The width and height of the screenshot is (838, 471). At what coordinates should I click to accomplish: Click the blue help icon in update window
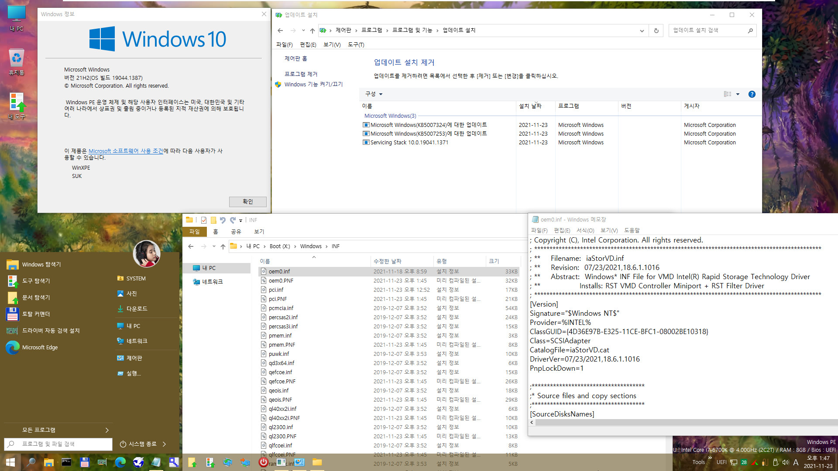point(752,94)
